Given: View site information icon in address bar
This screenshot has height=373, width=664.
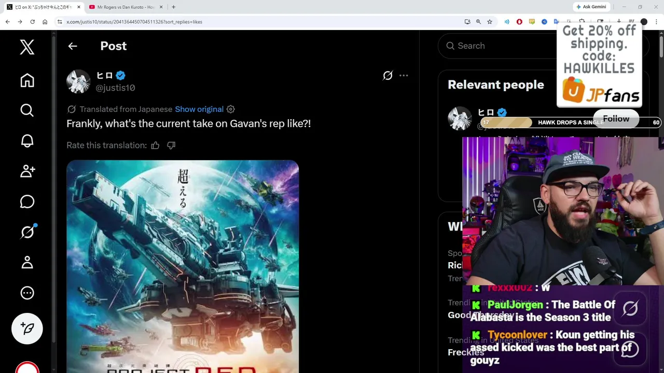Looking at the screenshot, I should 60,22.
